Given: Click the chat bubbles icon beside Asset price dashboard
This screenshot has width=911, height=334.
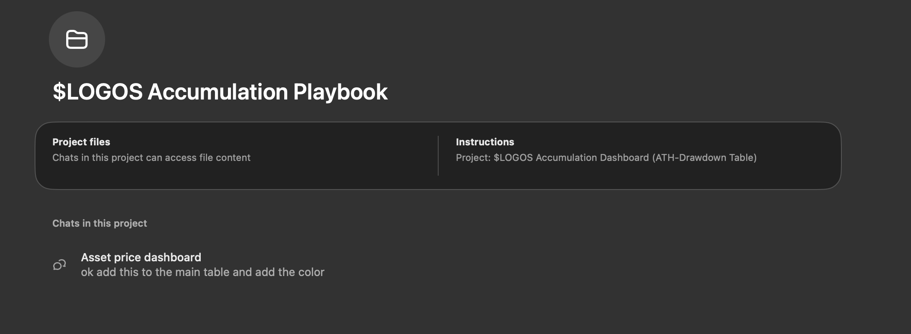Looking at the screenshot, I should pos(59,265).
